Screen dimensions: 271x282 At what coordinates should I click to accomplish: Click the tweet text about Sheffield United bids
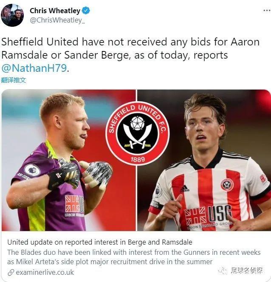pyautogui.click(x=130, y=55)
